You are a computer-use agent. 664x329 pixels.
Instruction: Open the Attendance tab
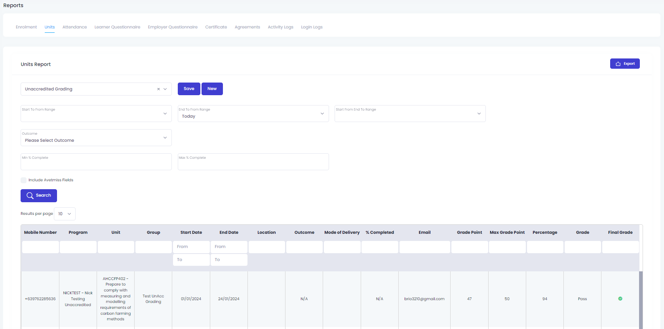coord(74,27)
